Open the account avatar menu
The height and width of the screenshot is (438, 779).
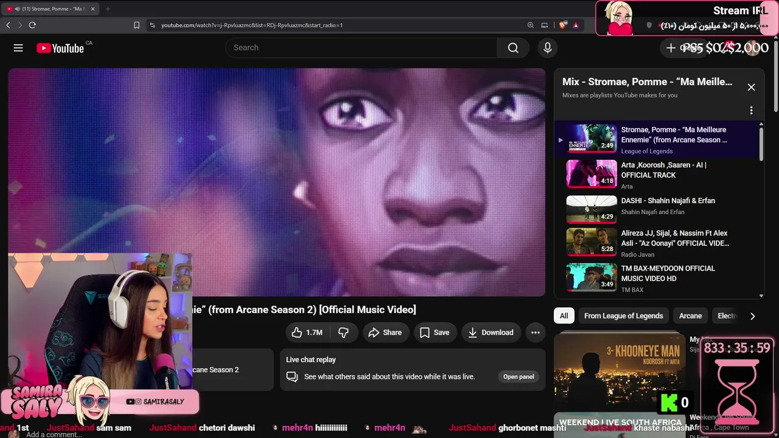(x=753, y=48)
